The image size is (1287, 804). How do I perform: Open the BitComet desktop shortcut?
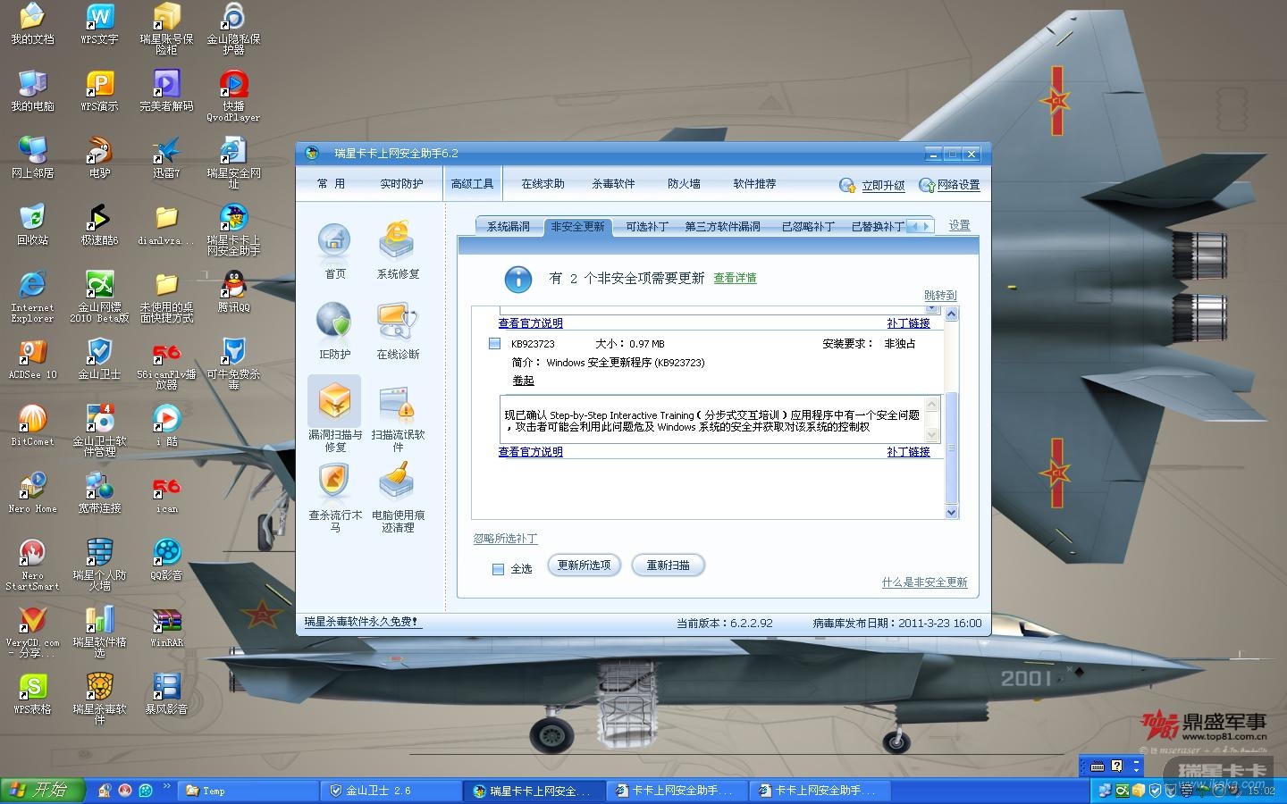pos(32,425)
